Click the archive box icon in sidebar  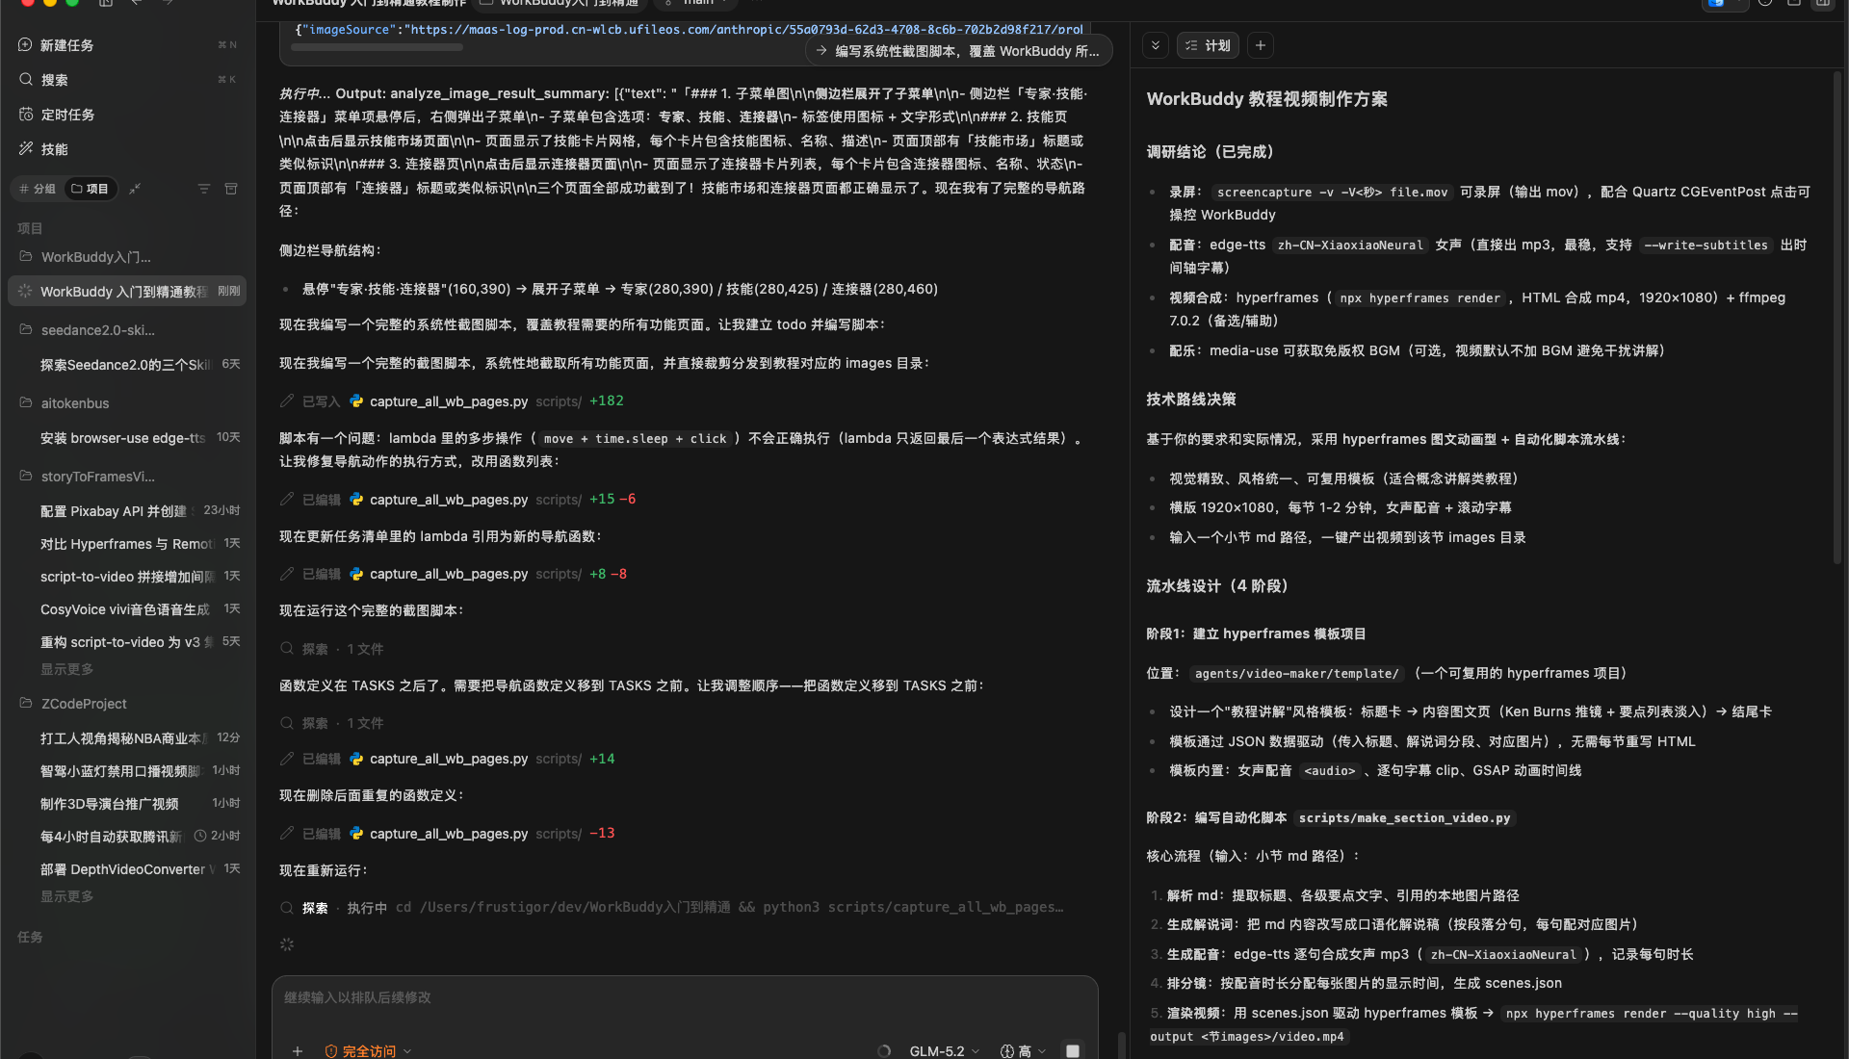(231, 189)
